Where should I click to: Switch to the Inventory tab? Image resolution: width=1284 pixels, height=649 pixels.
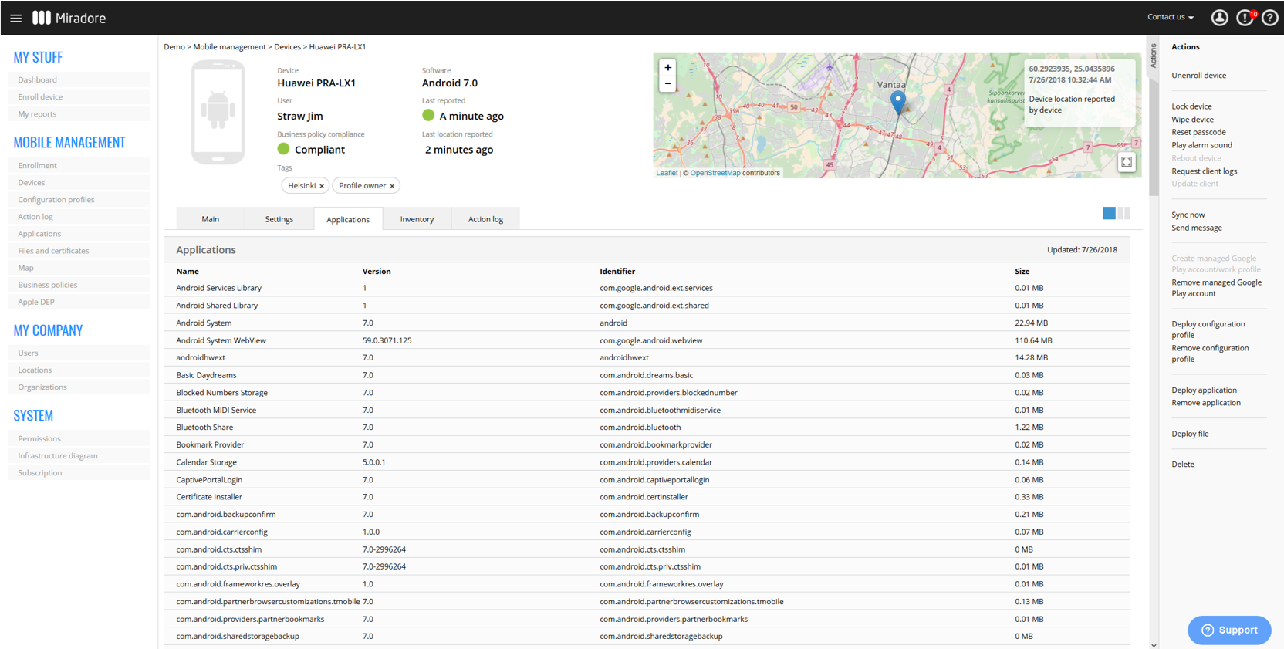pyautogui.click(x=417, y=219)
